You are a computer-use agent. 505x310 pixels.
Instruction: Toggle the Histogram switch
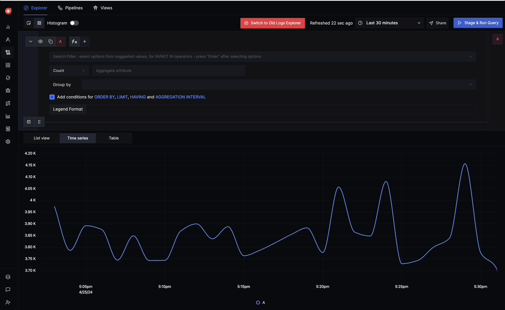[x=74, y=23]
